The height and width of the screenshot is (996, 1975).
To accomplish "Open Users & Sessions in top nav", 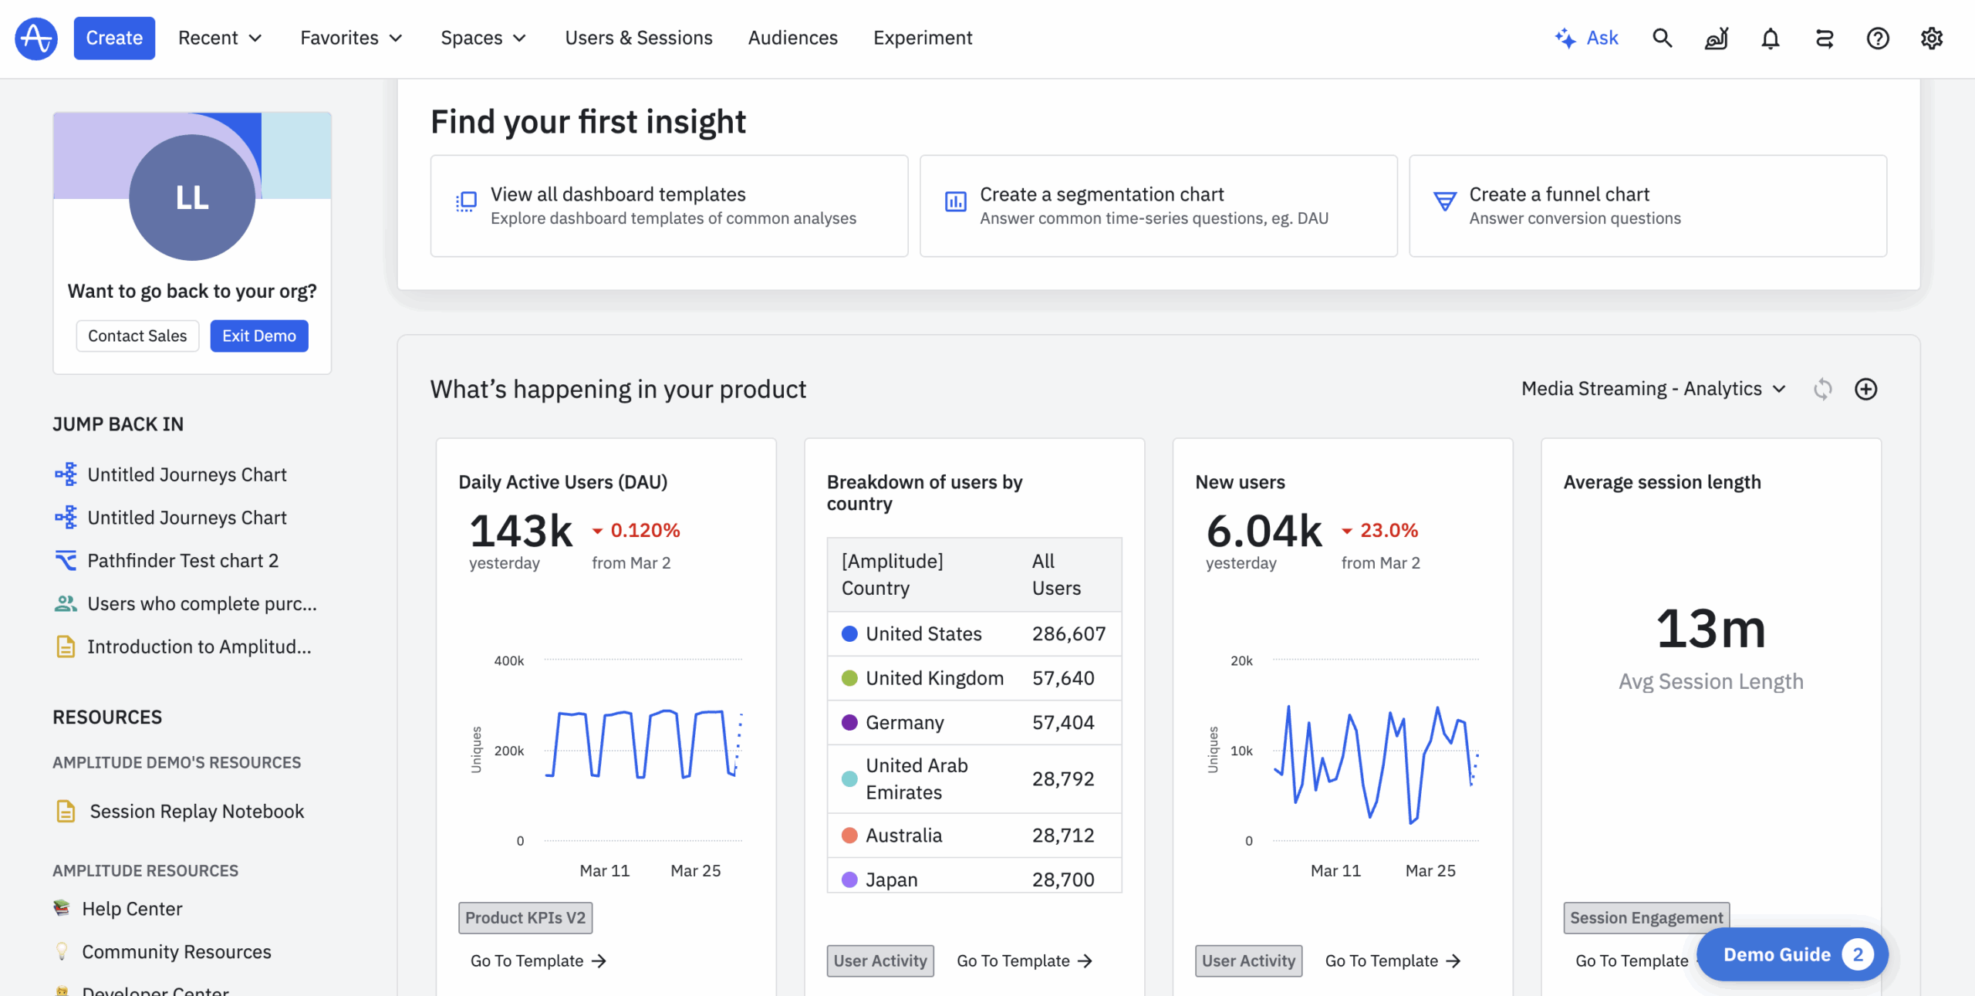I will click(x=639, y=38).
